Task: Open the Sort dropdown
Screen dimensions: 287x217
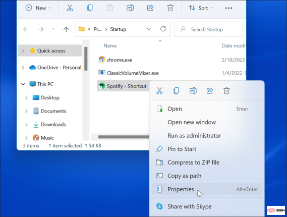Action: [201, 8]
